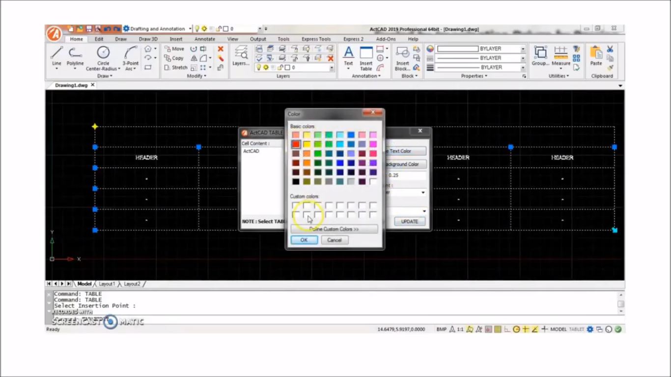Activate the Stretch tool
The width and height of the screenshot is (671, 377).
pos(175,67)
